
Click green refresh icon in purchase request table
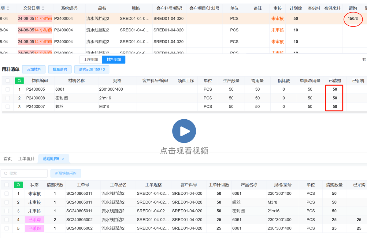[x=18, y=185]
